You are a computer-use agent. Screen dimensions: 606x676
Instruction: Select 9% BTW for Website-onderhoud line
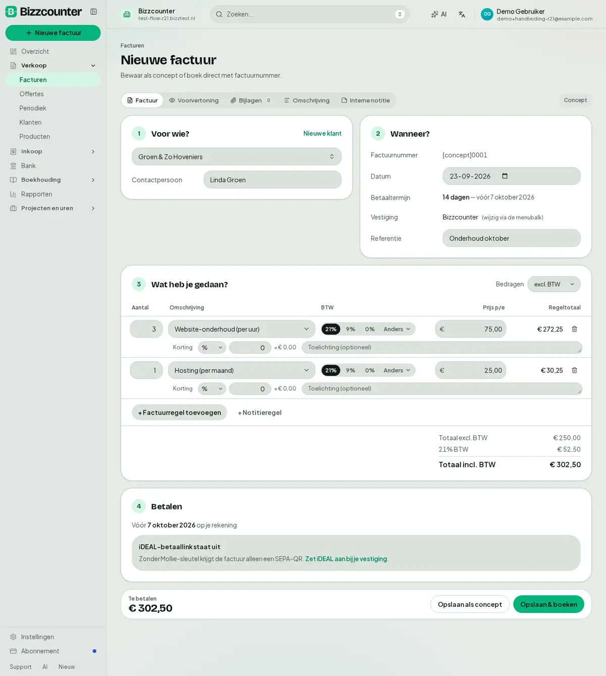[350, 329]
